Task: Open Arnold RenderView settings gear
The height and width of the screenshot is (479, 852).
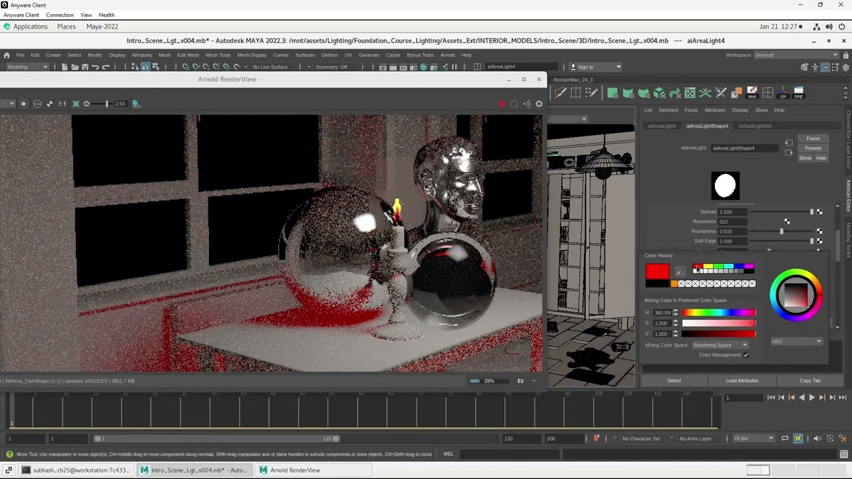Action: [x=539, y=104]
